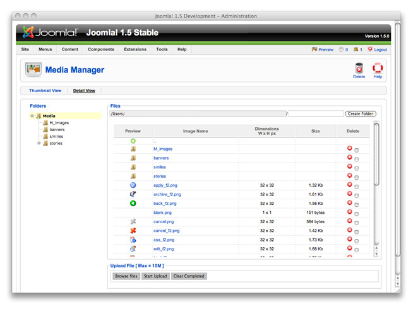Viewport: 418px width, 309px height.
Task: Click the red delete icon for apply_f2.png
Action: point(350,185)
